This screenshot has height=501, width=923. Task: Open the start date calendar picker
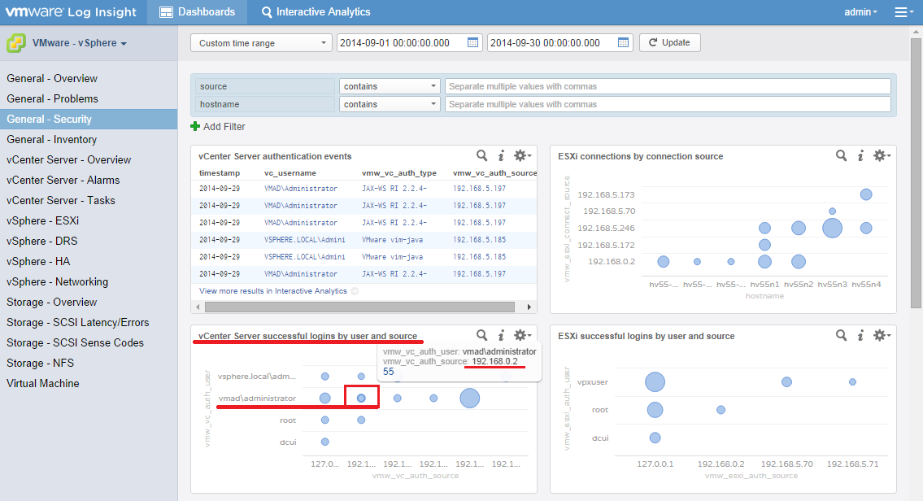[472, 42]
